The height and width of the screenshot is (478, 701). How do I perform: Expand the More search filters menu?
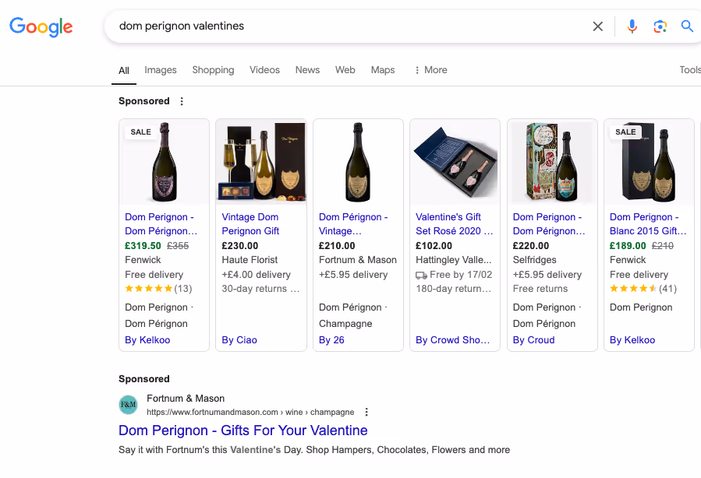431,70
